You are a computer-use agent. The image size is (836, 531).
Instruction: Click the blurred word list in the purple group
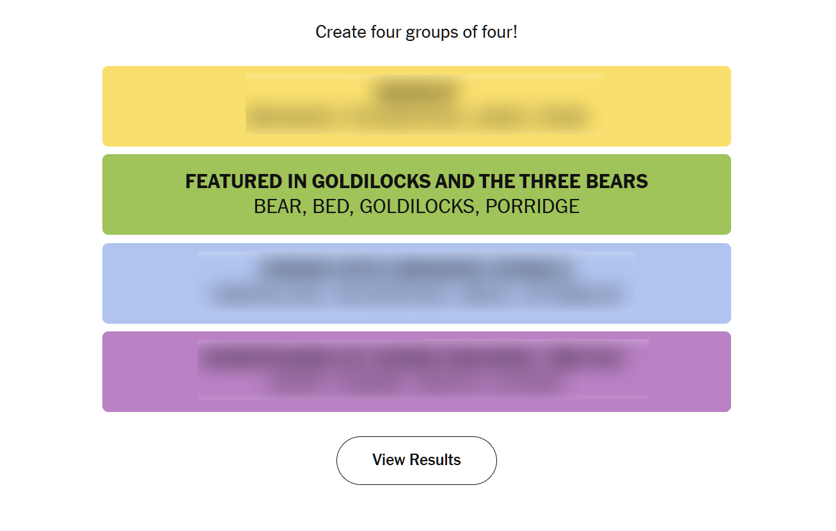(x=417, y=384)
